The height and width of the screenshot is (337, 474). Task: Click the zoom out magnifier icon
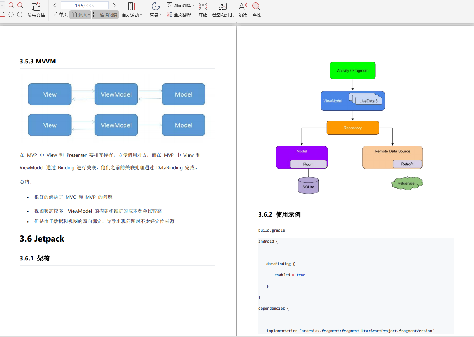coord(11,5)
